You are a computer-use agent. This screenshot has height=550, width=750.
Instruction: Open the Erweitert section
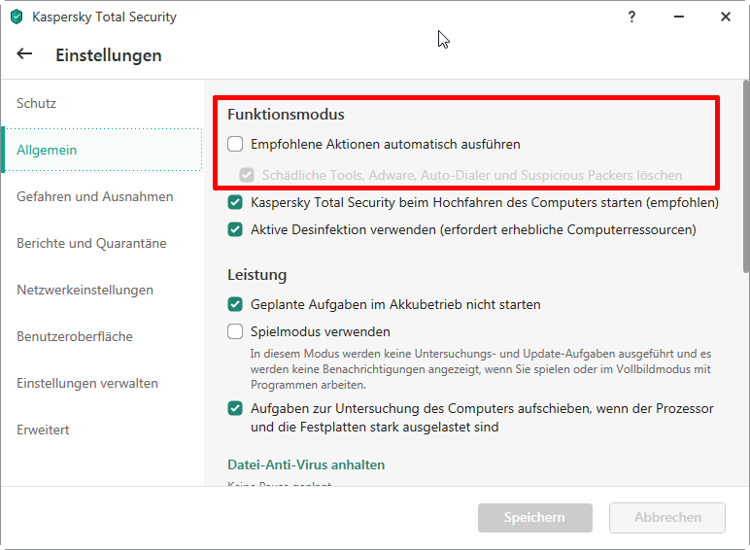tap(43, 430)
